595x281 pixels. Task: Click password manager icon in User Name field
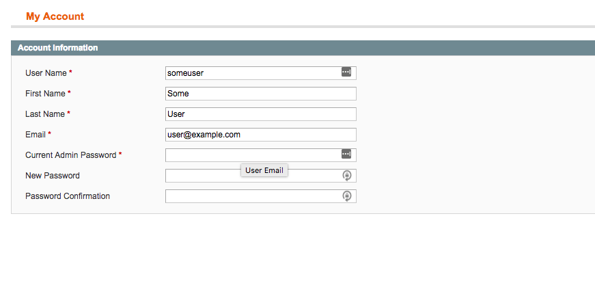pos(346,72)
